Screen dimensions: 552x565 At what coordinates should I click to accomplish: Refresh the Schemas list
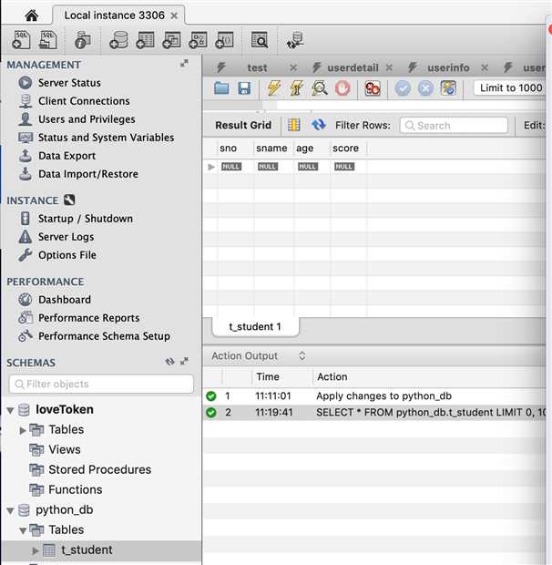click(169, 362)
